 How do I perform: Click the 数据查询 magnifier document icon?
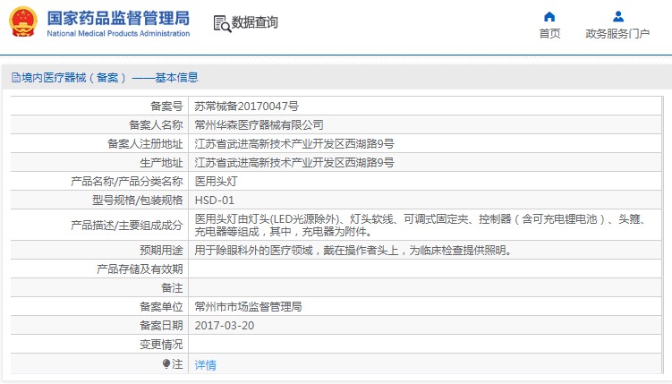(221, 23)
